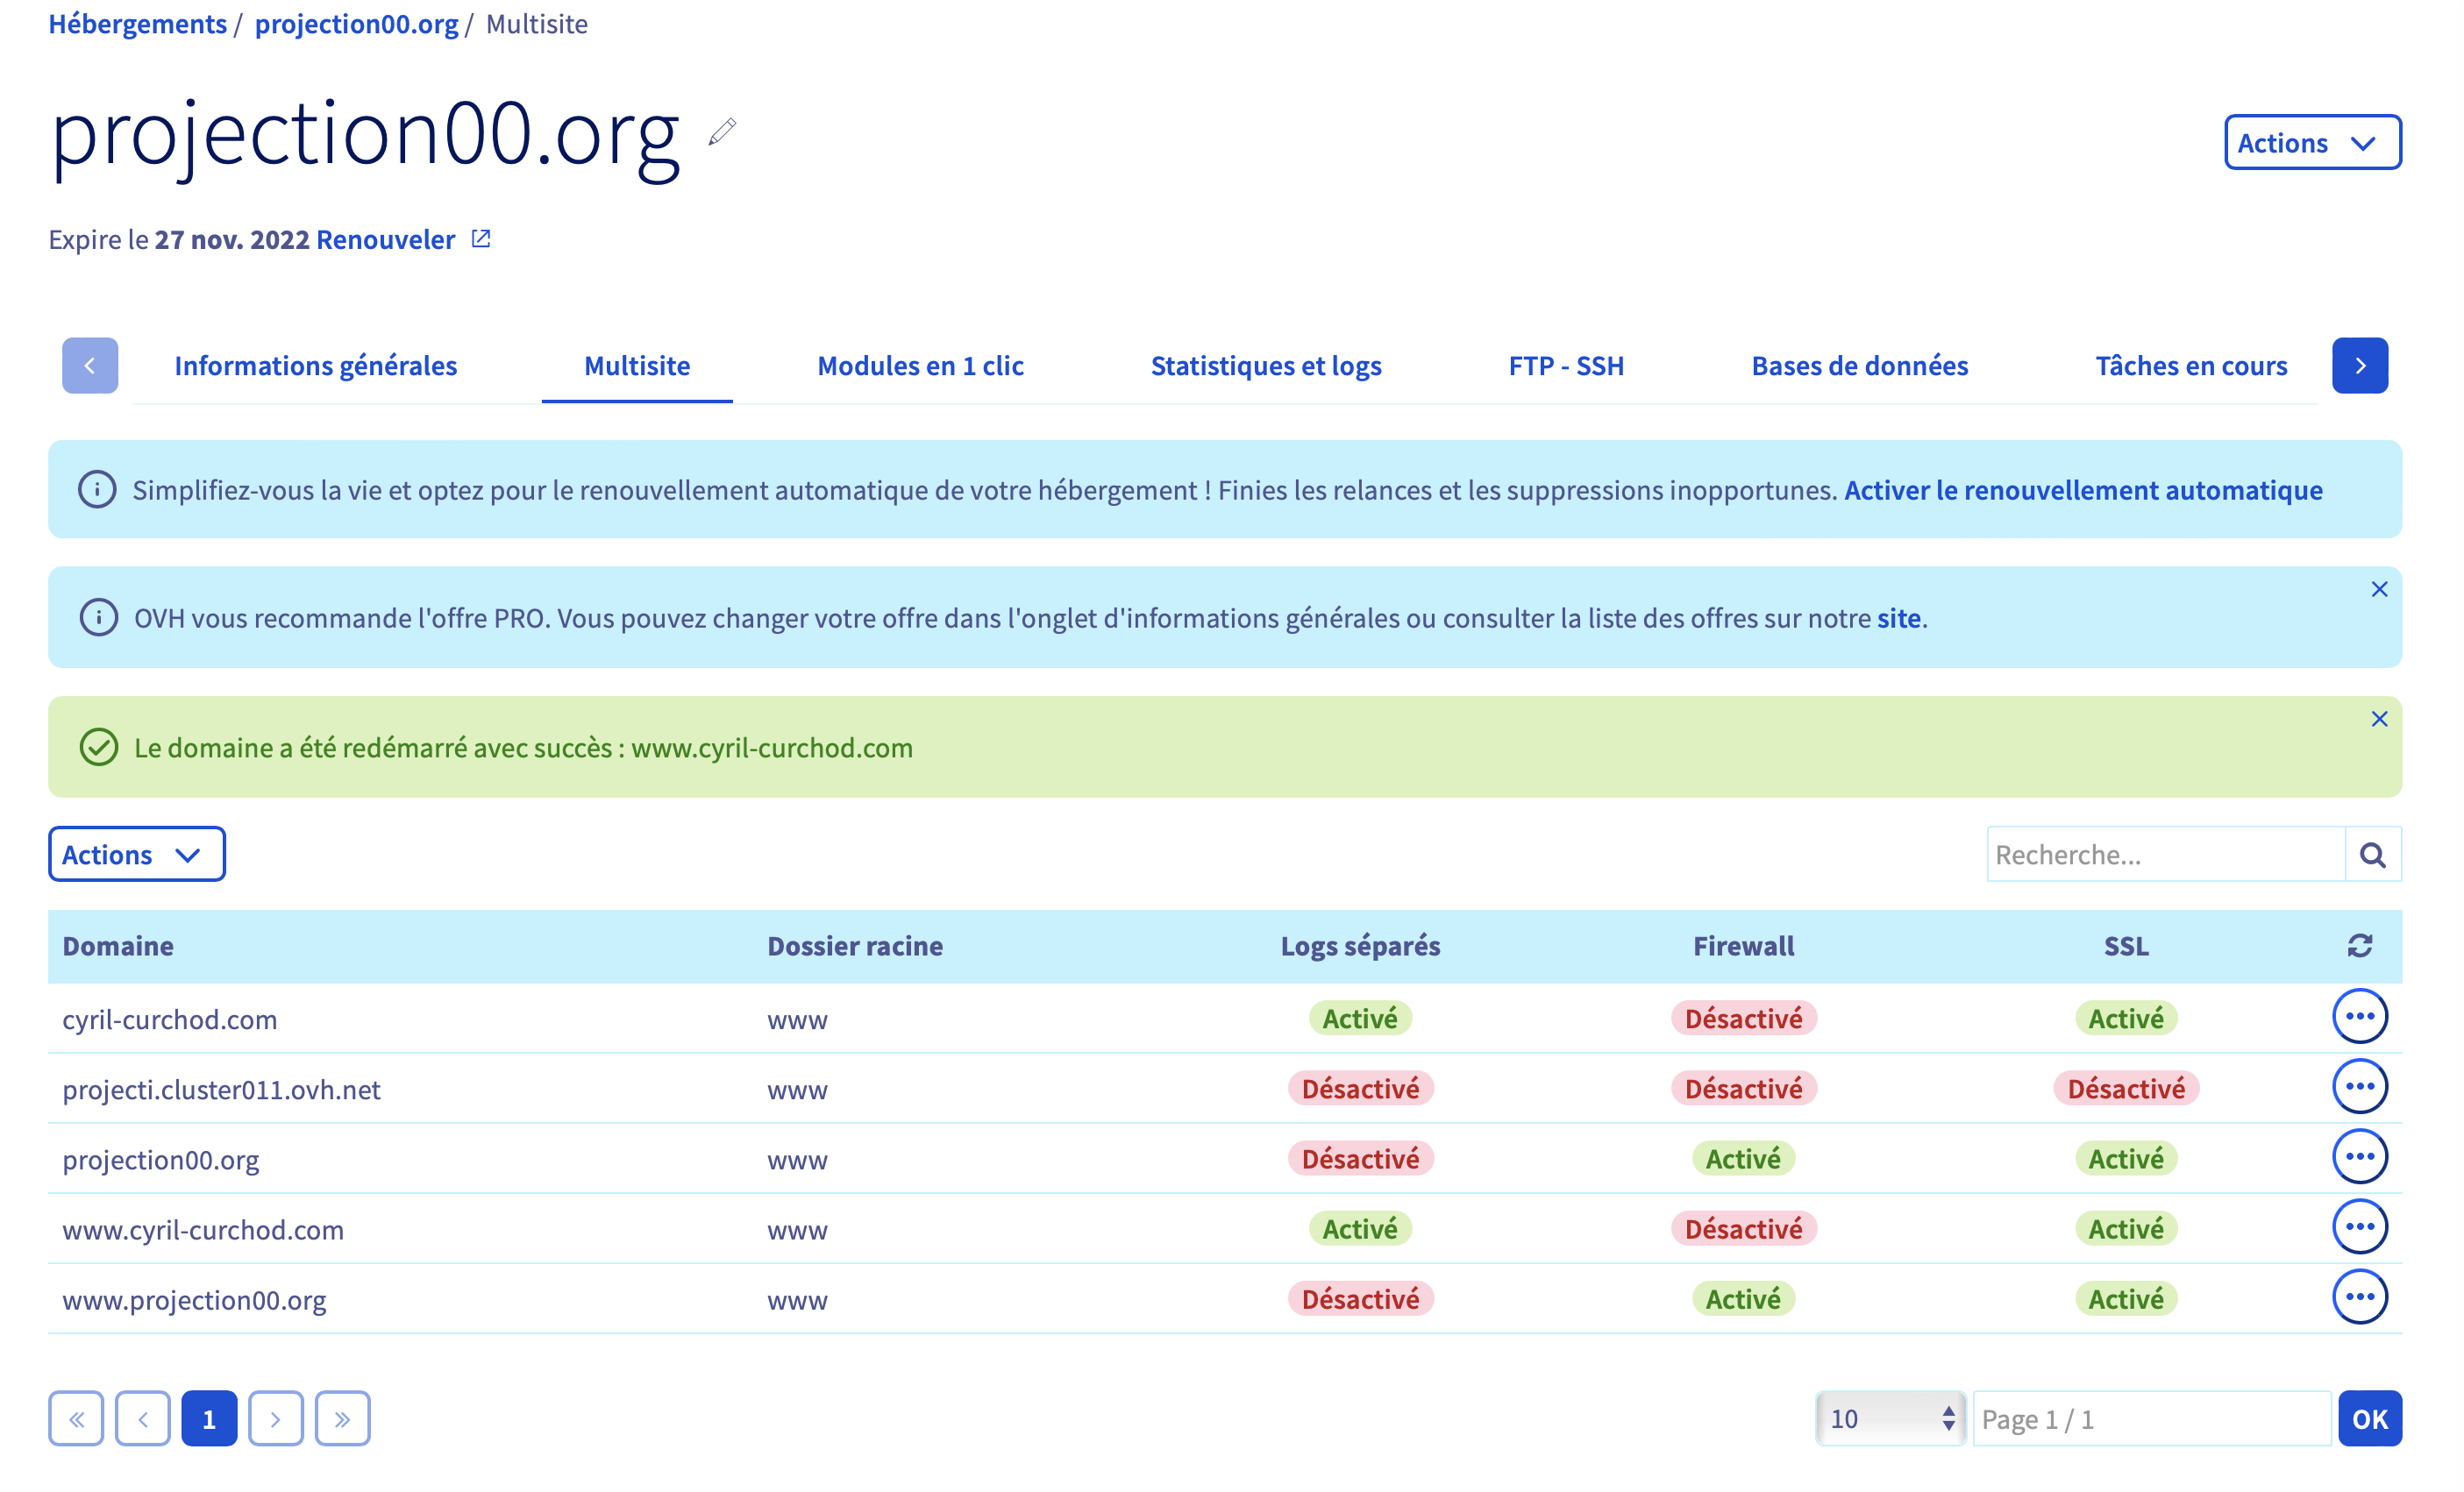Image resolution: width=2464 pixels, height=1492 pixels.
Task: Click the pencil edit icon beside projection00.org
Action: pos(722,132)
